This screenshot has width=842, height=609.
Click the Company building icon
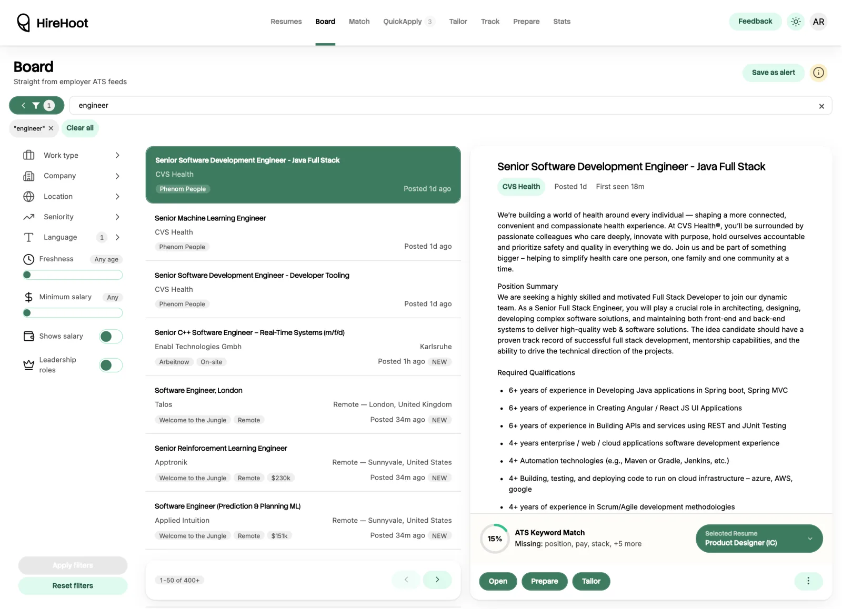pyautogui.click(x=29, y=176)
